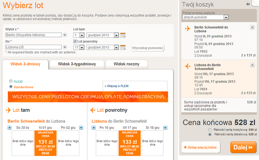Show later return dates after Śr 18 gru
Image resolution: width=259 pixels, height=160 pixels.
click(165, 128)
